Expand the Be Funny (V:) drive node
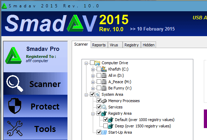The image size is (207, 140). [93, 88]
